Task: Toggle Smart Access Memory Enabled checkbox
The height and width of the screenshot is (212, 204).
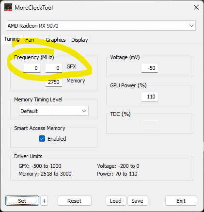Action: (x=42, y=139)
